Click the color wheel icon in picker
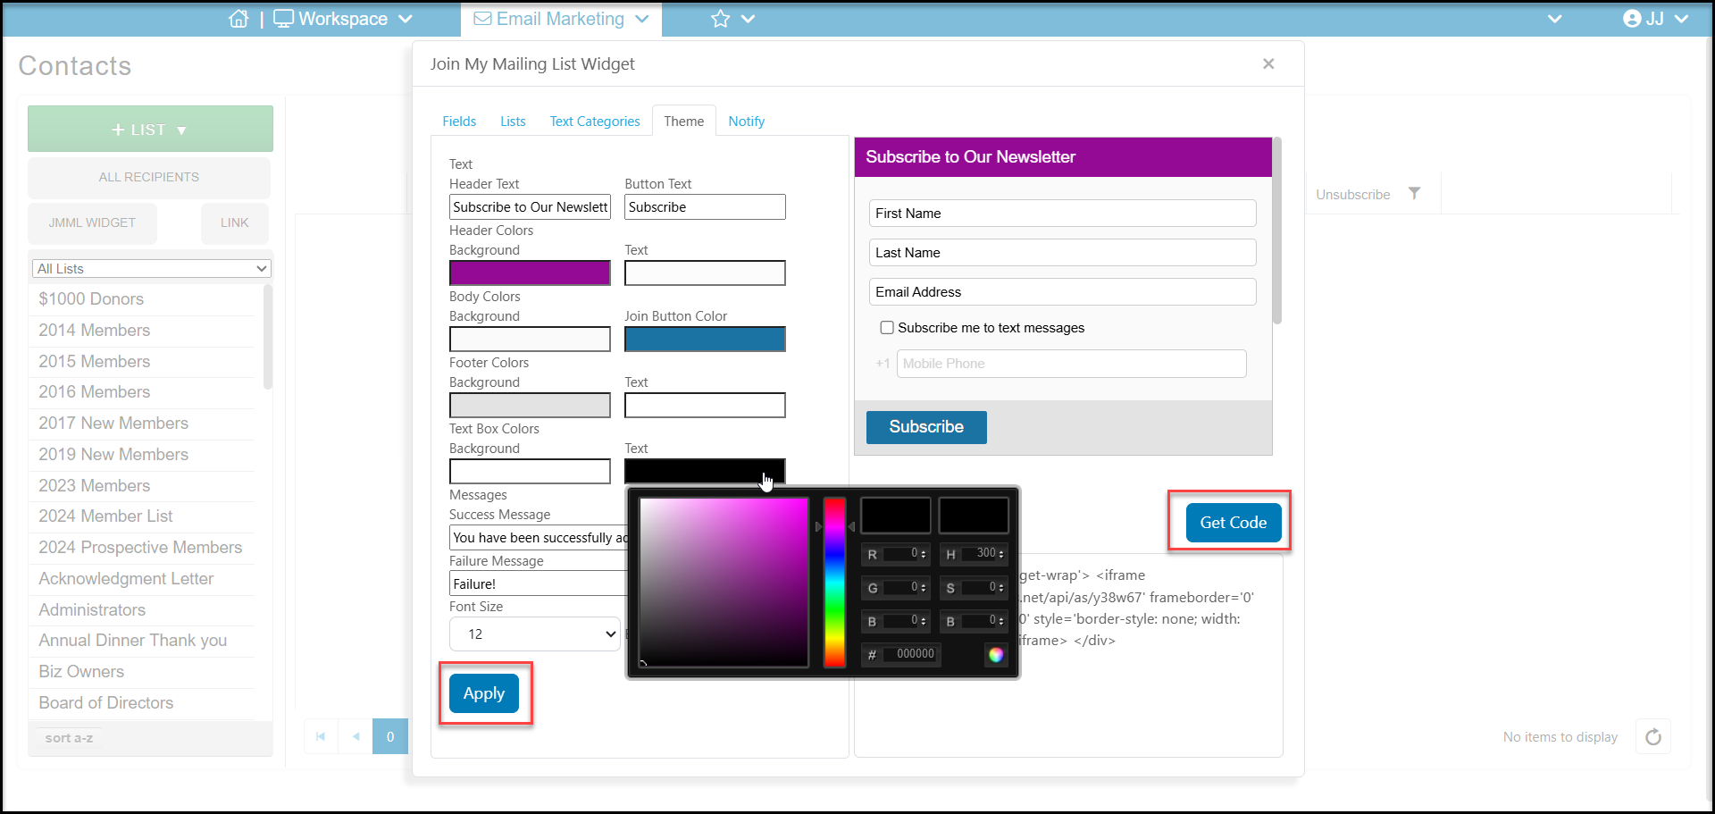 [995, 654]
